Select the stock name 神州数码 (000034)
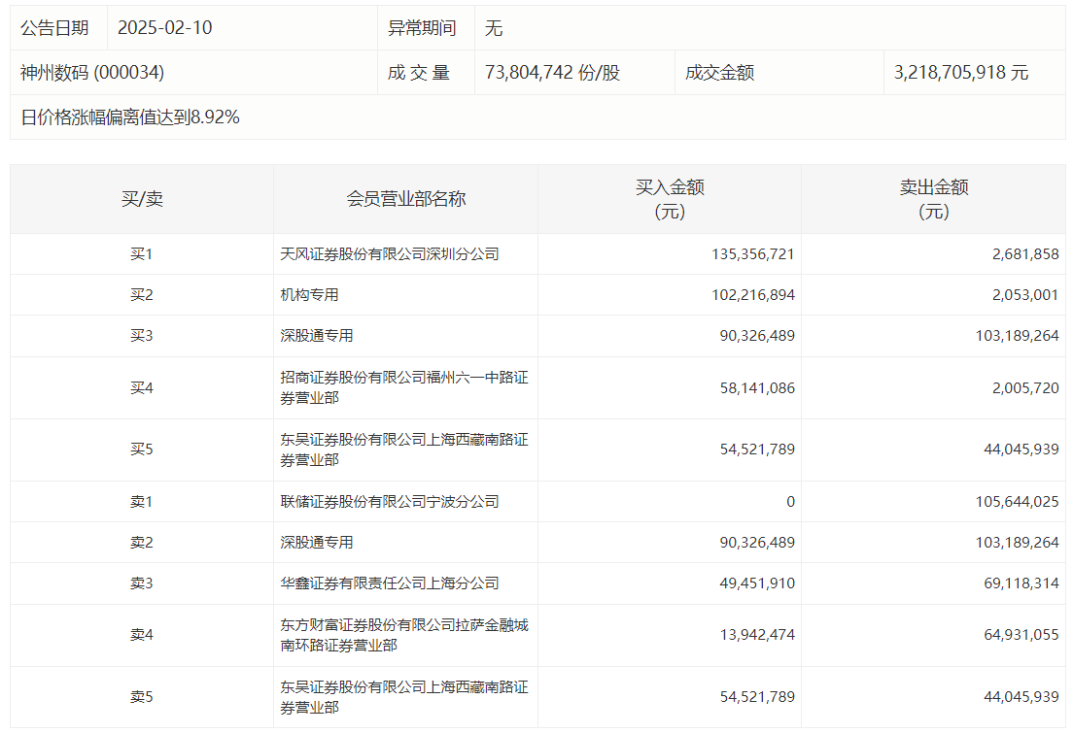The height and width of the screenshot is (733, 1073). 92,73
